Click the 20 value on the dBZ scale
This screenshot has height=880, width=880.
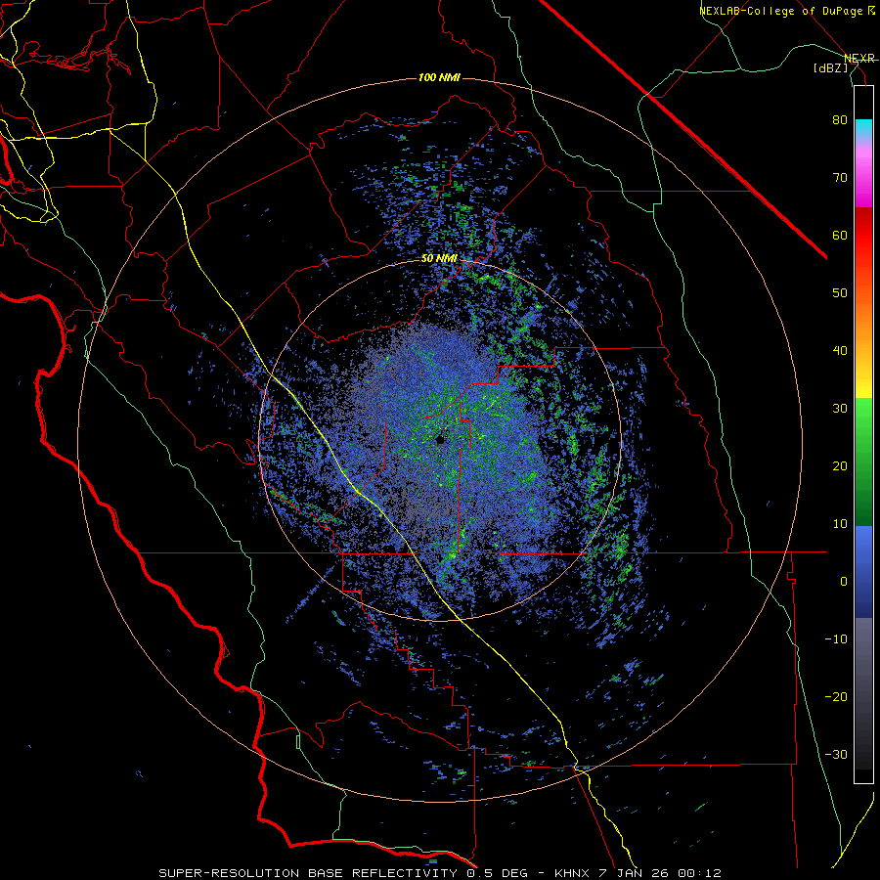840,466
